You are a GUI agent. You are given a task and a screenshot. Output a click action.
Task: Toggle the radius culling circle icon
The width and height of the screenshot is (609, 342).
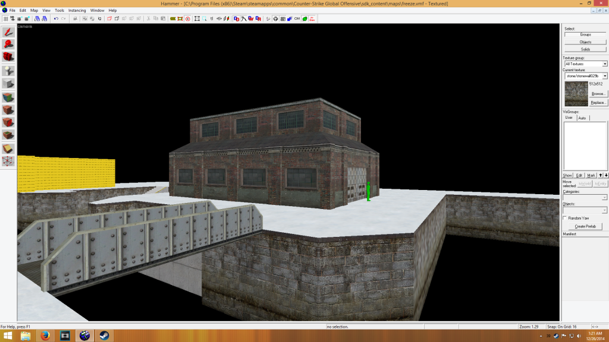click(187, 18)
